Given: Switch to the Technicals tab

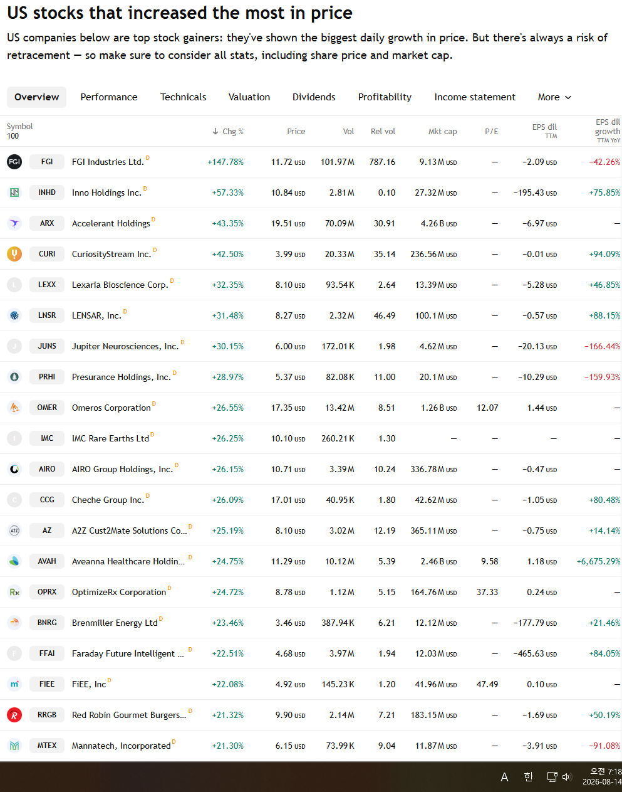Looking at the screenshot, I should click(x=183, y=97).
